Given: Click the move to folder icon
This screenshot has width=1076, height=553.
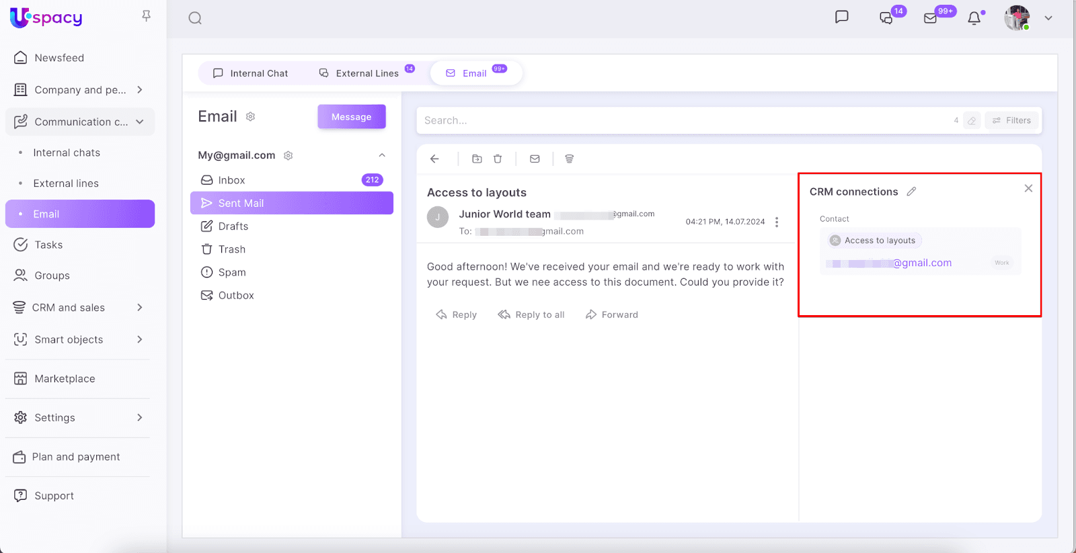Looking at the screenshot, I should click(477, 159).
